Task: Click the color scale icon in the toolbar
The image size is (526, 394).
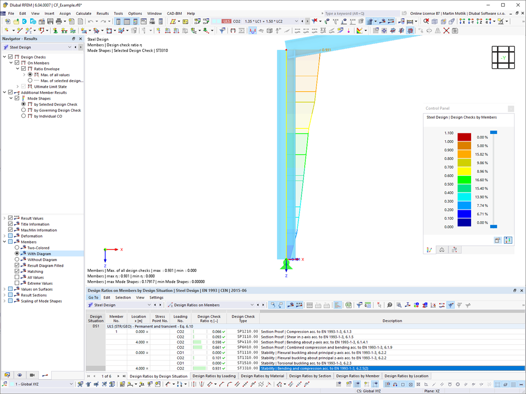Action: click(x=359, y=31)
